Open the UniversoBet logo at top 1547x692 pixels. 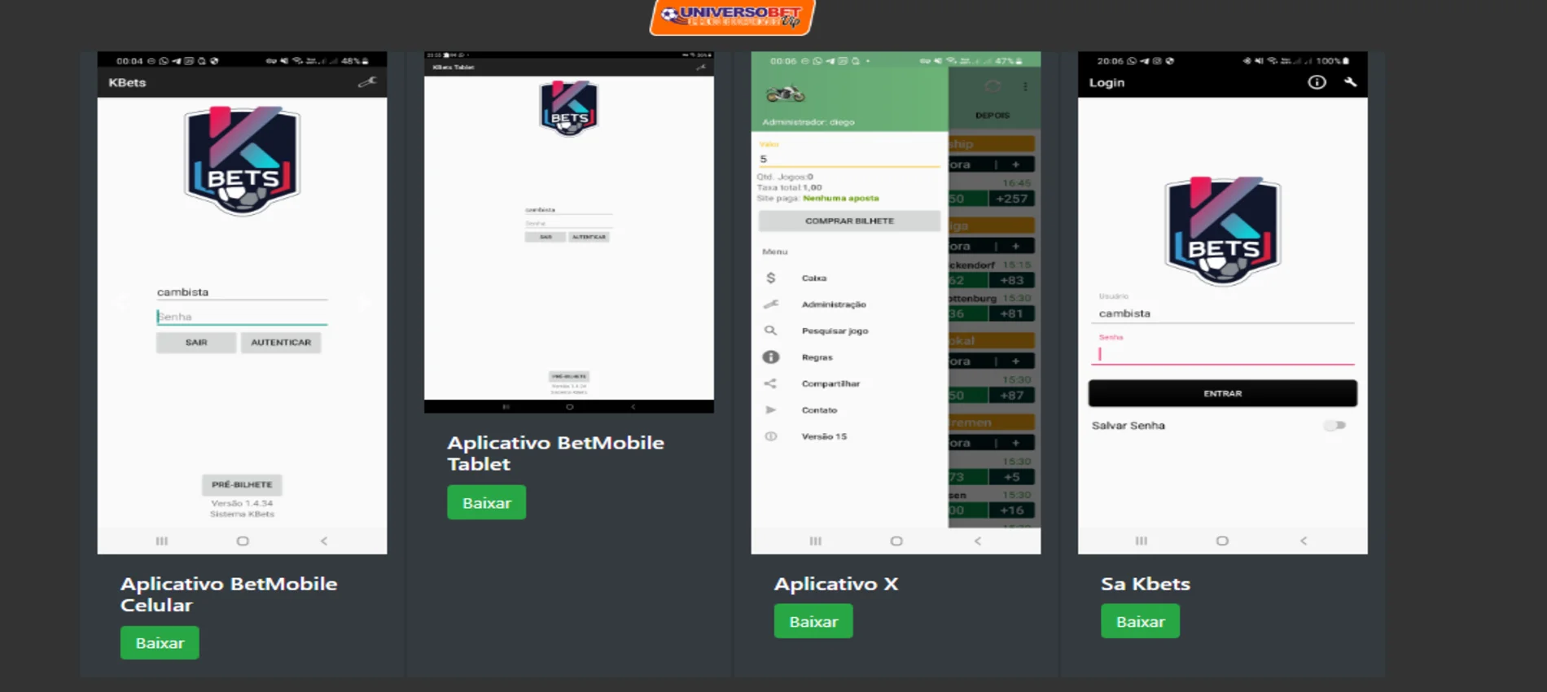click(x=732, y=16)
